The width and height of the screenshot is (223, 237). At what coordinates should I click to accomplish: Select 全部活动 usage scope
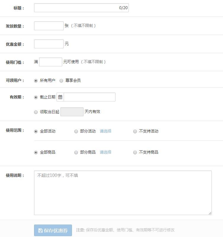click(36, 131)
